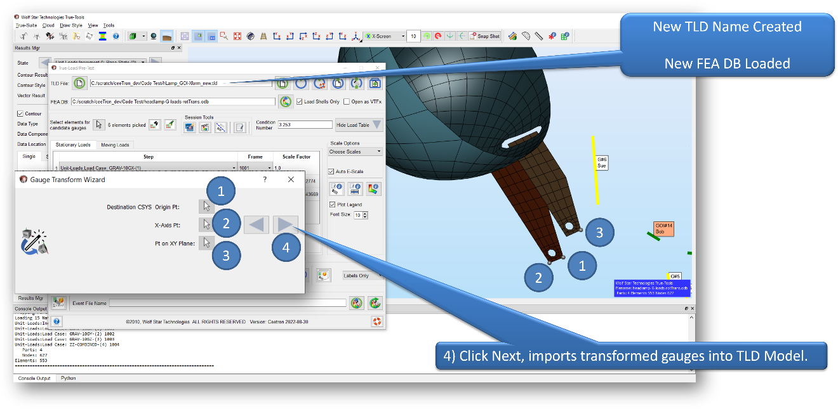Click first Session Tools icon
Screen dimensions: 838x409
click(x=190, y=127)
